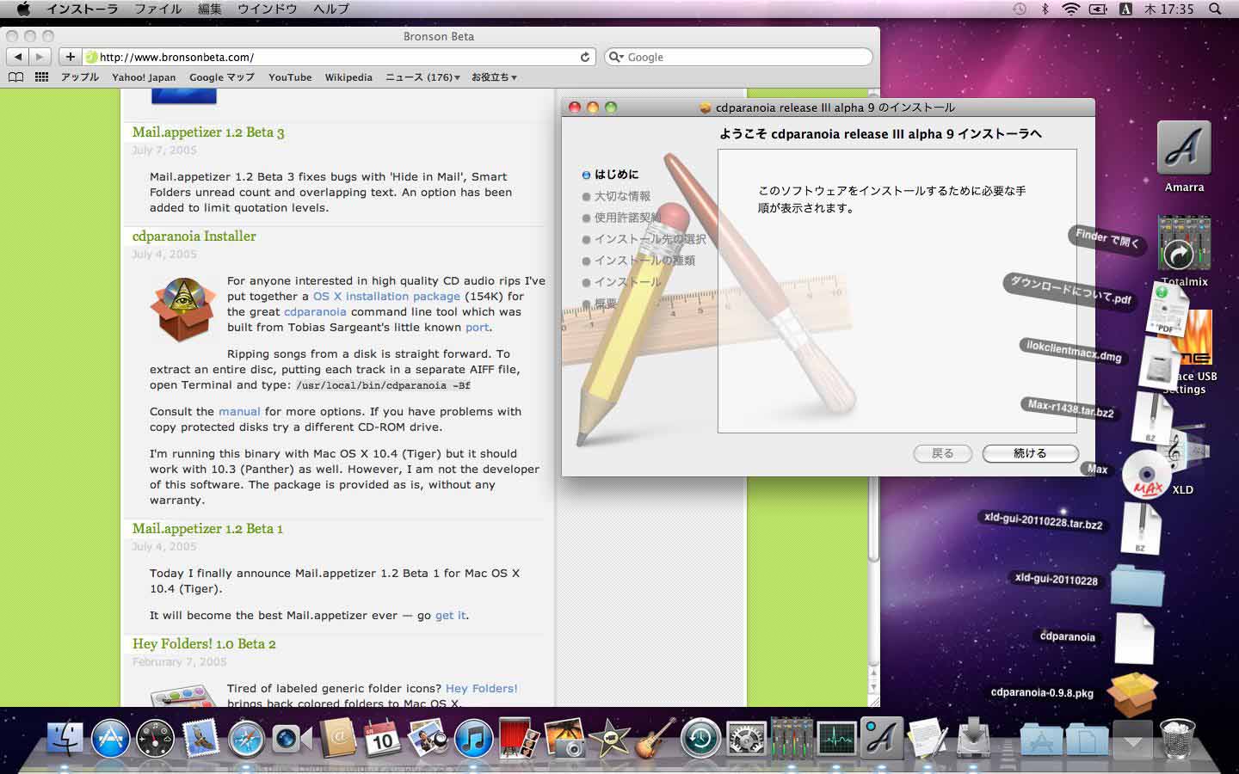Open the ヘルプ menu
Image resolution: width=1239 pixels, height=774 pixels.
pos(331,9)
